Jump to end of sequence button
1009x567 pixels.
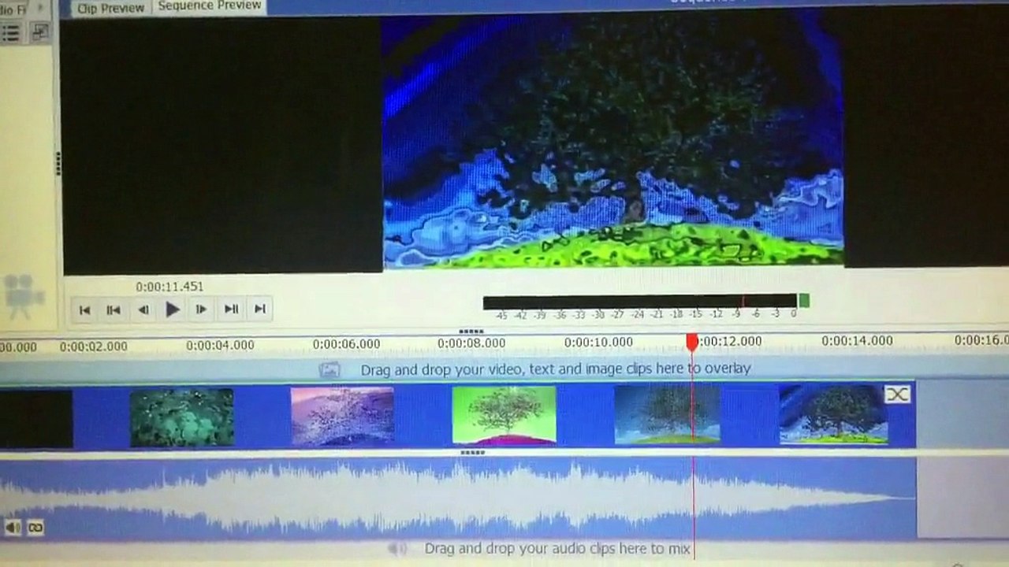[x=259, y=309]
